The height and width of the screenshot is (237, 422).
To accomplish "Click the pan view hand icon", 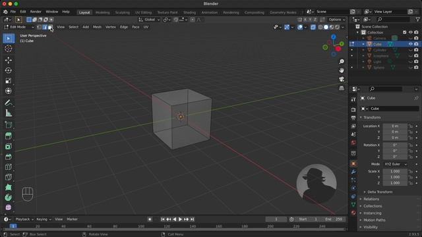I will [342, 70].
